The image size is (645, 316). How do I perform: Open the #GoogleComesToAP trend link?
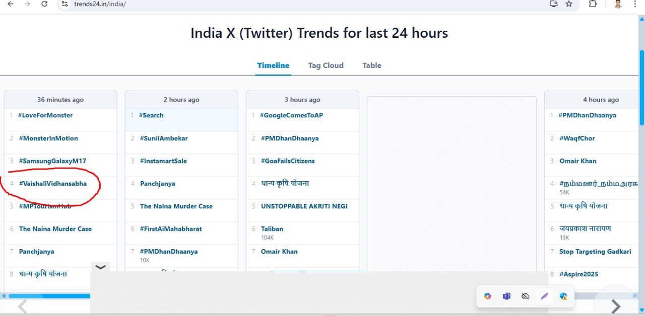pyautogui.click(x=291, y=115)
